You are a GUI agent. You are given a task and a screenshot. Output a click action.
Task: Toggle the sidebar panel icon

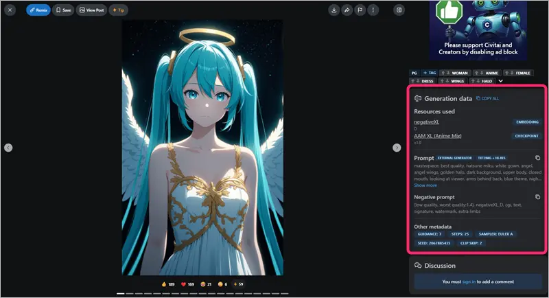click(399, 10)
